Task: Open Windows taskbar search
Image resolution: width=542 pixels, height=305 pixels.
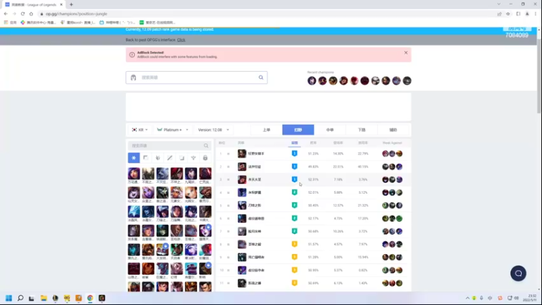Action: coord(20,298)
